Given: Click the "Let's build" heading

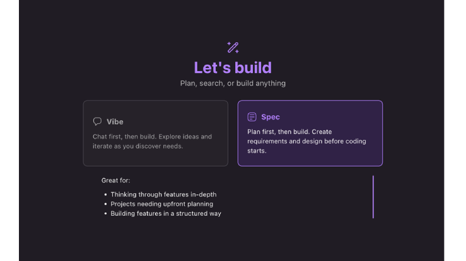Looking at the screenshot, I should (x=233, y=67).
